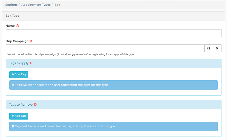Focus the Drip Campaign input field
Screen dimensions: 227x140
[x=105, y=48]
